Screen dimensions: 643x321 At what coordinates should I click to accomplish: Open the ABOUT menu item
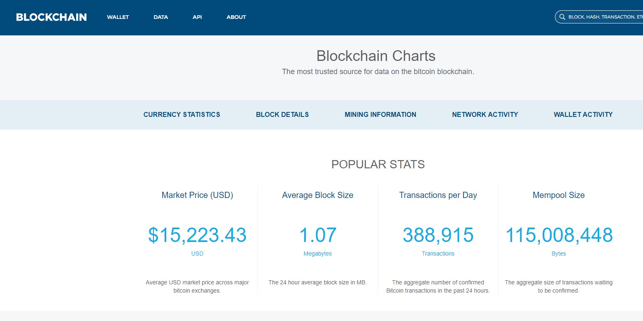click(236, 17)
